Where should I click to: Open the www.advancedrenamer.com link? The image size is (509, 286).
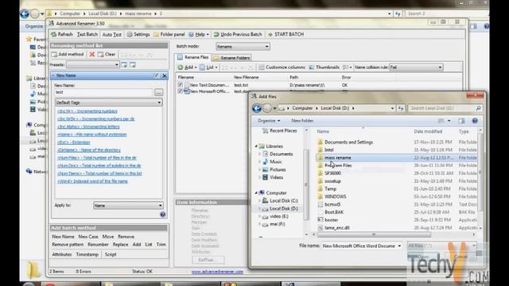tap(217, 272)
